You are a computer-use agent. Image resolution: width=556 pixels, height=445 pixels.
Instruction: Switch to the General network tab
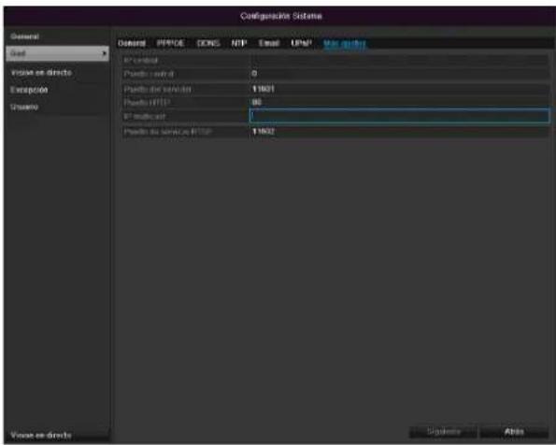pyautogui.click(x=132, y=43)
